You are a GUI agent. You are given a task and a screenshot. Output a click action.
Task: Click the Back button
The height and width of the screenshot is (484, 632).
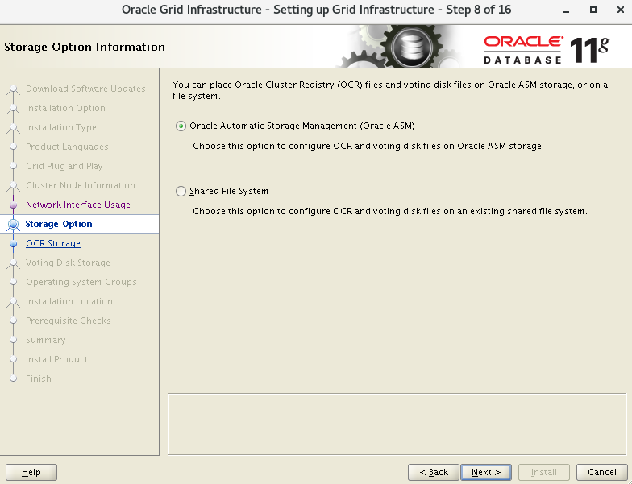pos(434,472)
